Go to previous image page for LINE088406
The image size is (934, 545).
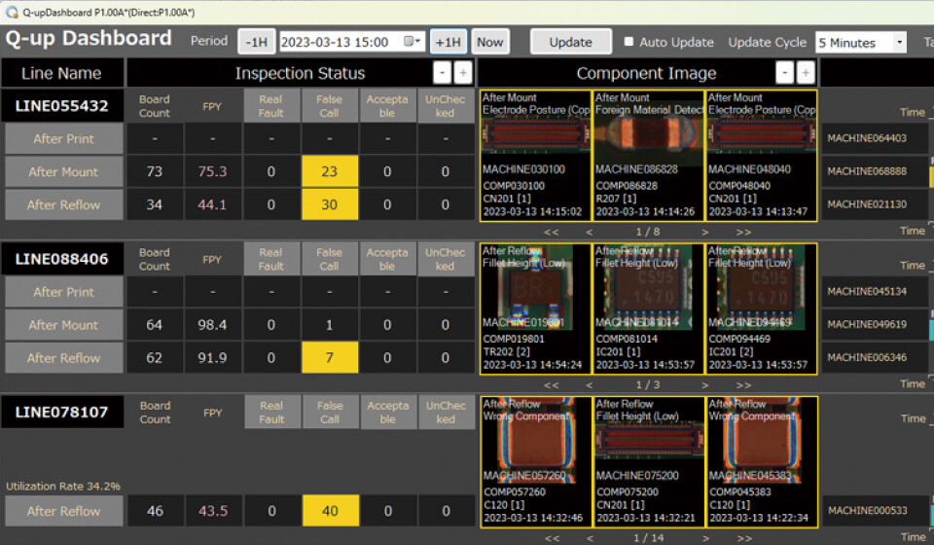[x=590, y=384]
